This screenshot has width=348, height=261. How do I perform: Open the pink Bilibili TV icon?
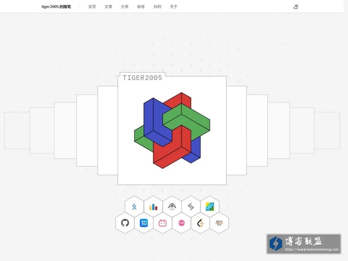(x=163, y=223)
